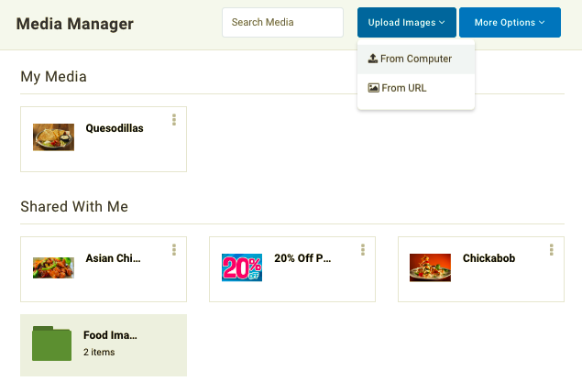Click the More Options button
The height and width of the screenshot is (392, 582).
[510, 22]
